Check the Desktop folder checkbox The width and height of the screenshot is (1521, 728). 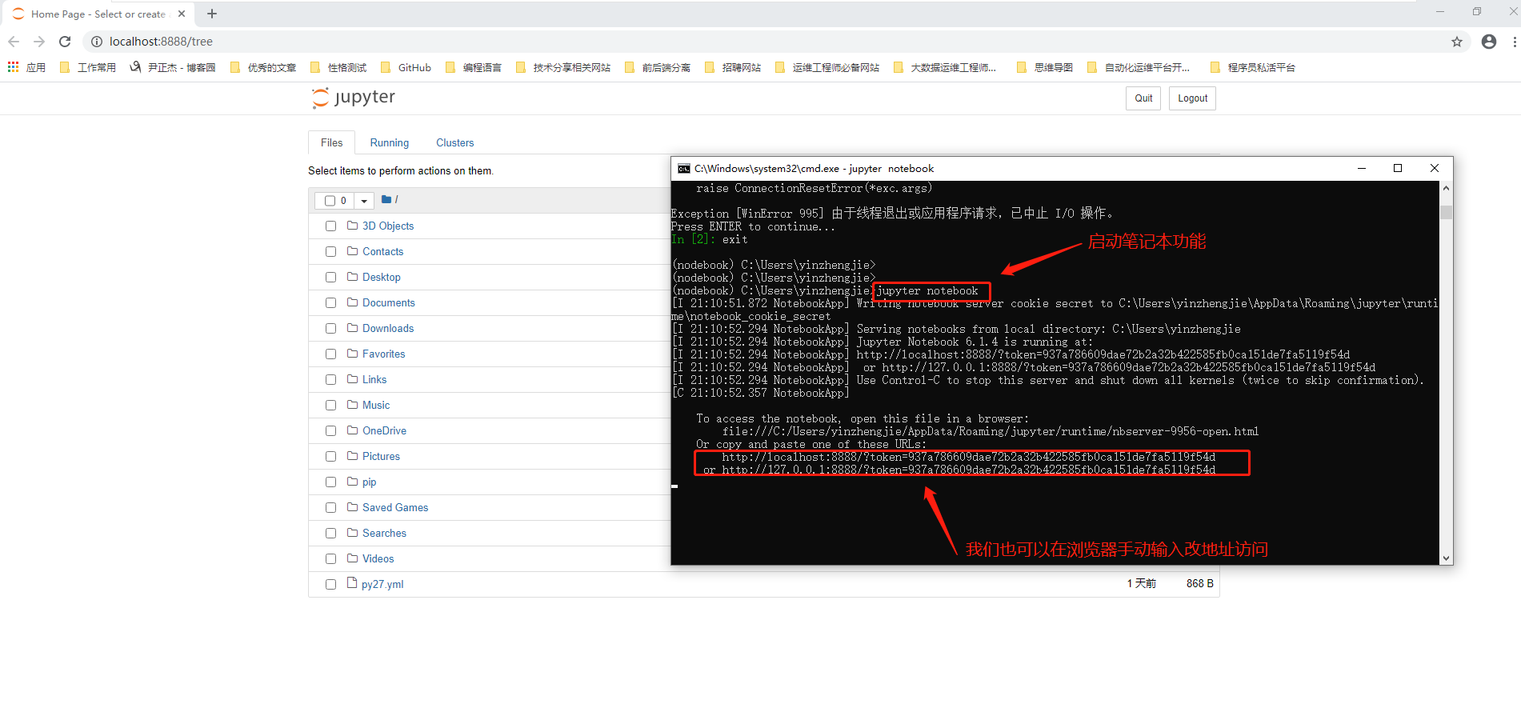click(330, 278)
